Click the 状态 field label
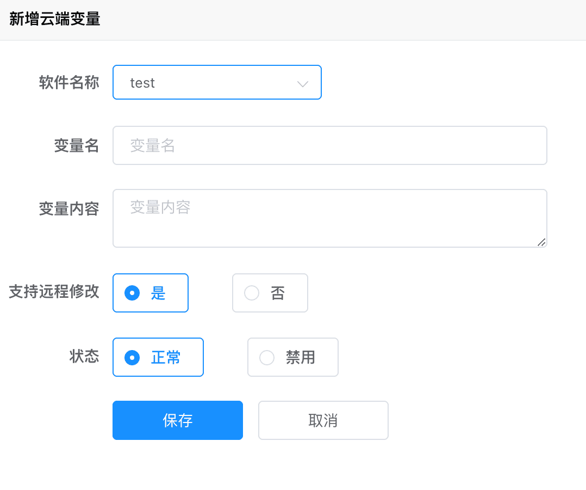Screen dimensions: 586x490 click(x=84, y=356)
